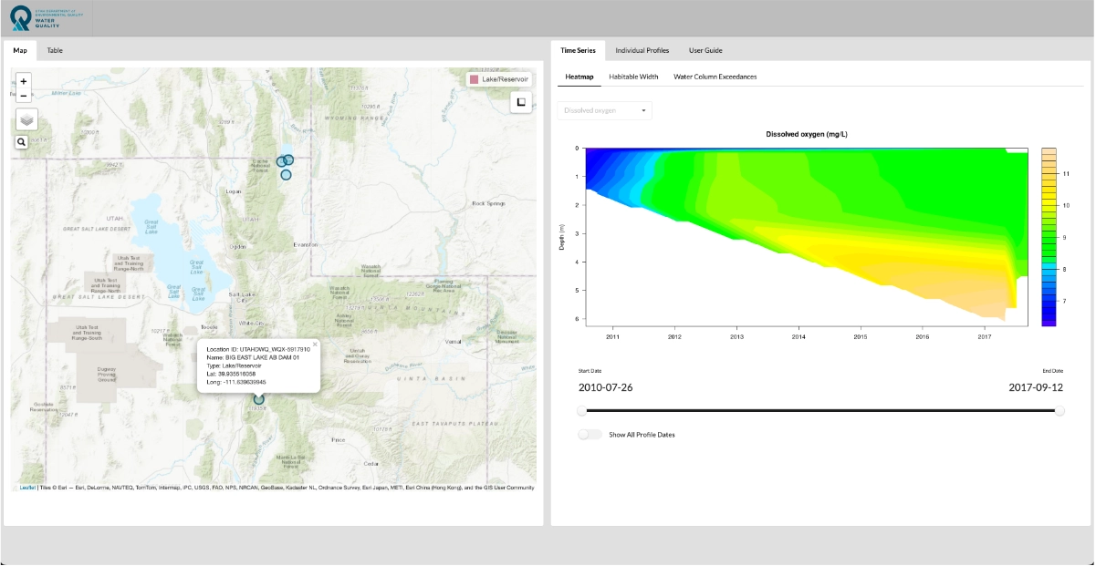Select the Habitable Width option
1096x566 pixels.
click(632, 77)
